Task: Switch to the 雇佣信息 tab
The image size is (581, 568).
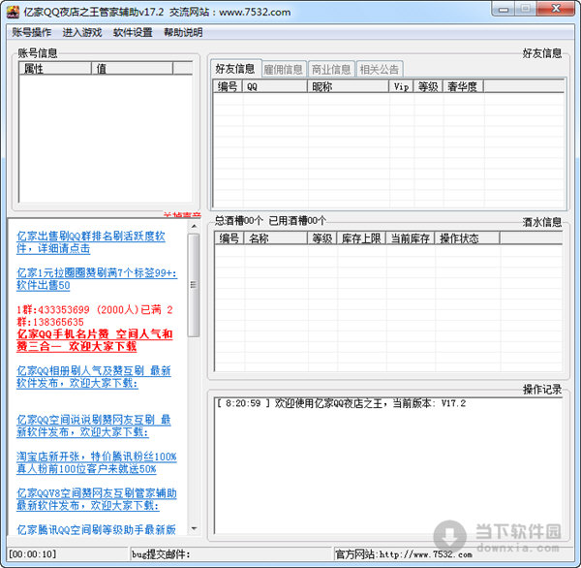Action: click(x=284, y=70)
